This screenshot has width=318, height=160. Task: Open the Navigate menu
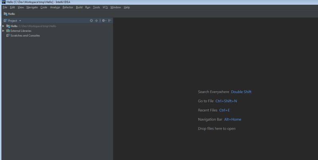pyautogui.click(x=32, y=7)
